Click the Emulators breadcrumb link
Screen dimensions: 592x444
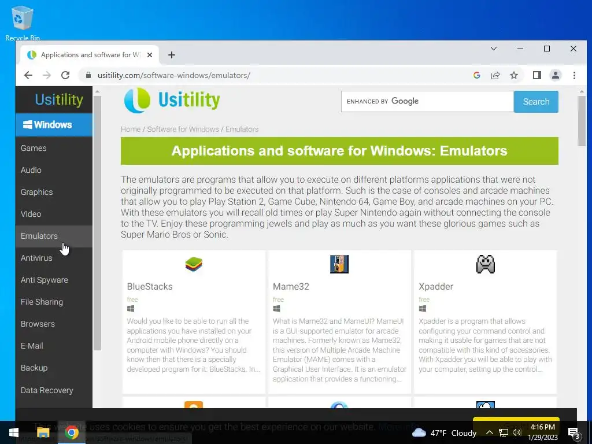pyautogui.click(x=242, y=129)
